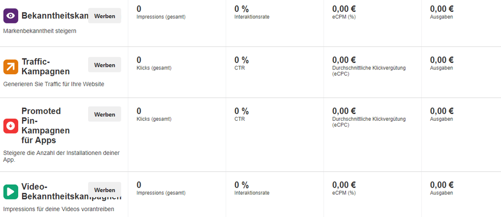Open the Traffic-Kampagnen heading
The image size is (501, 217).
tap(46, 66)
